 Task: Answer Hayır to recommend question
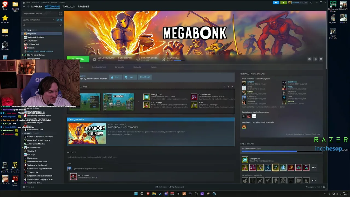point(130,77)
